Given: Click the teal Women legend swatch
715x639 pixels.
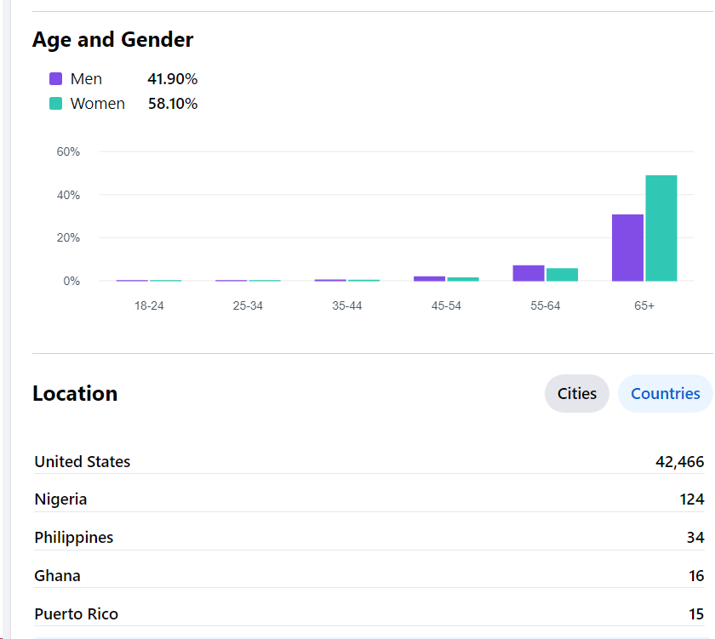Looking at the screenshot, I should [x=56, y=104].
